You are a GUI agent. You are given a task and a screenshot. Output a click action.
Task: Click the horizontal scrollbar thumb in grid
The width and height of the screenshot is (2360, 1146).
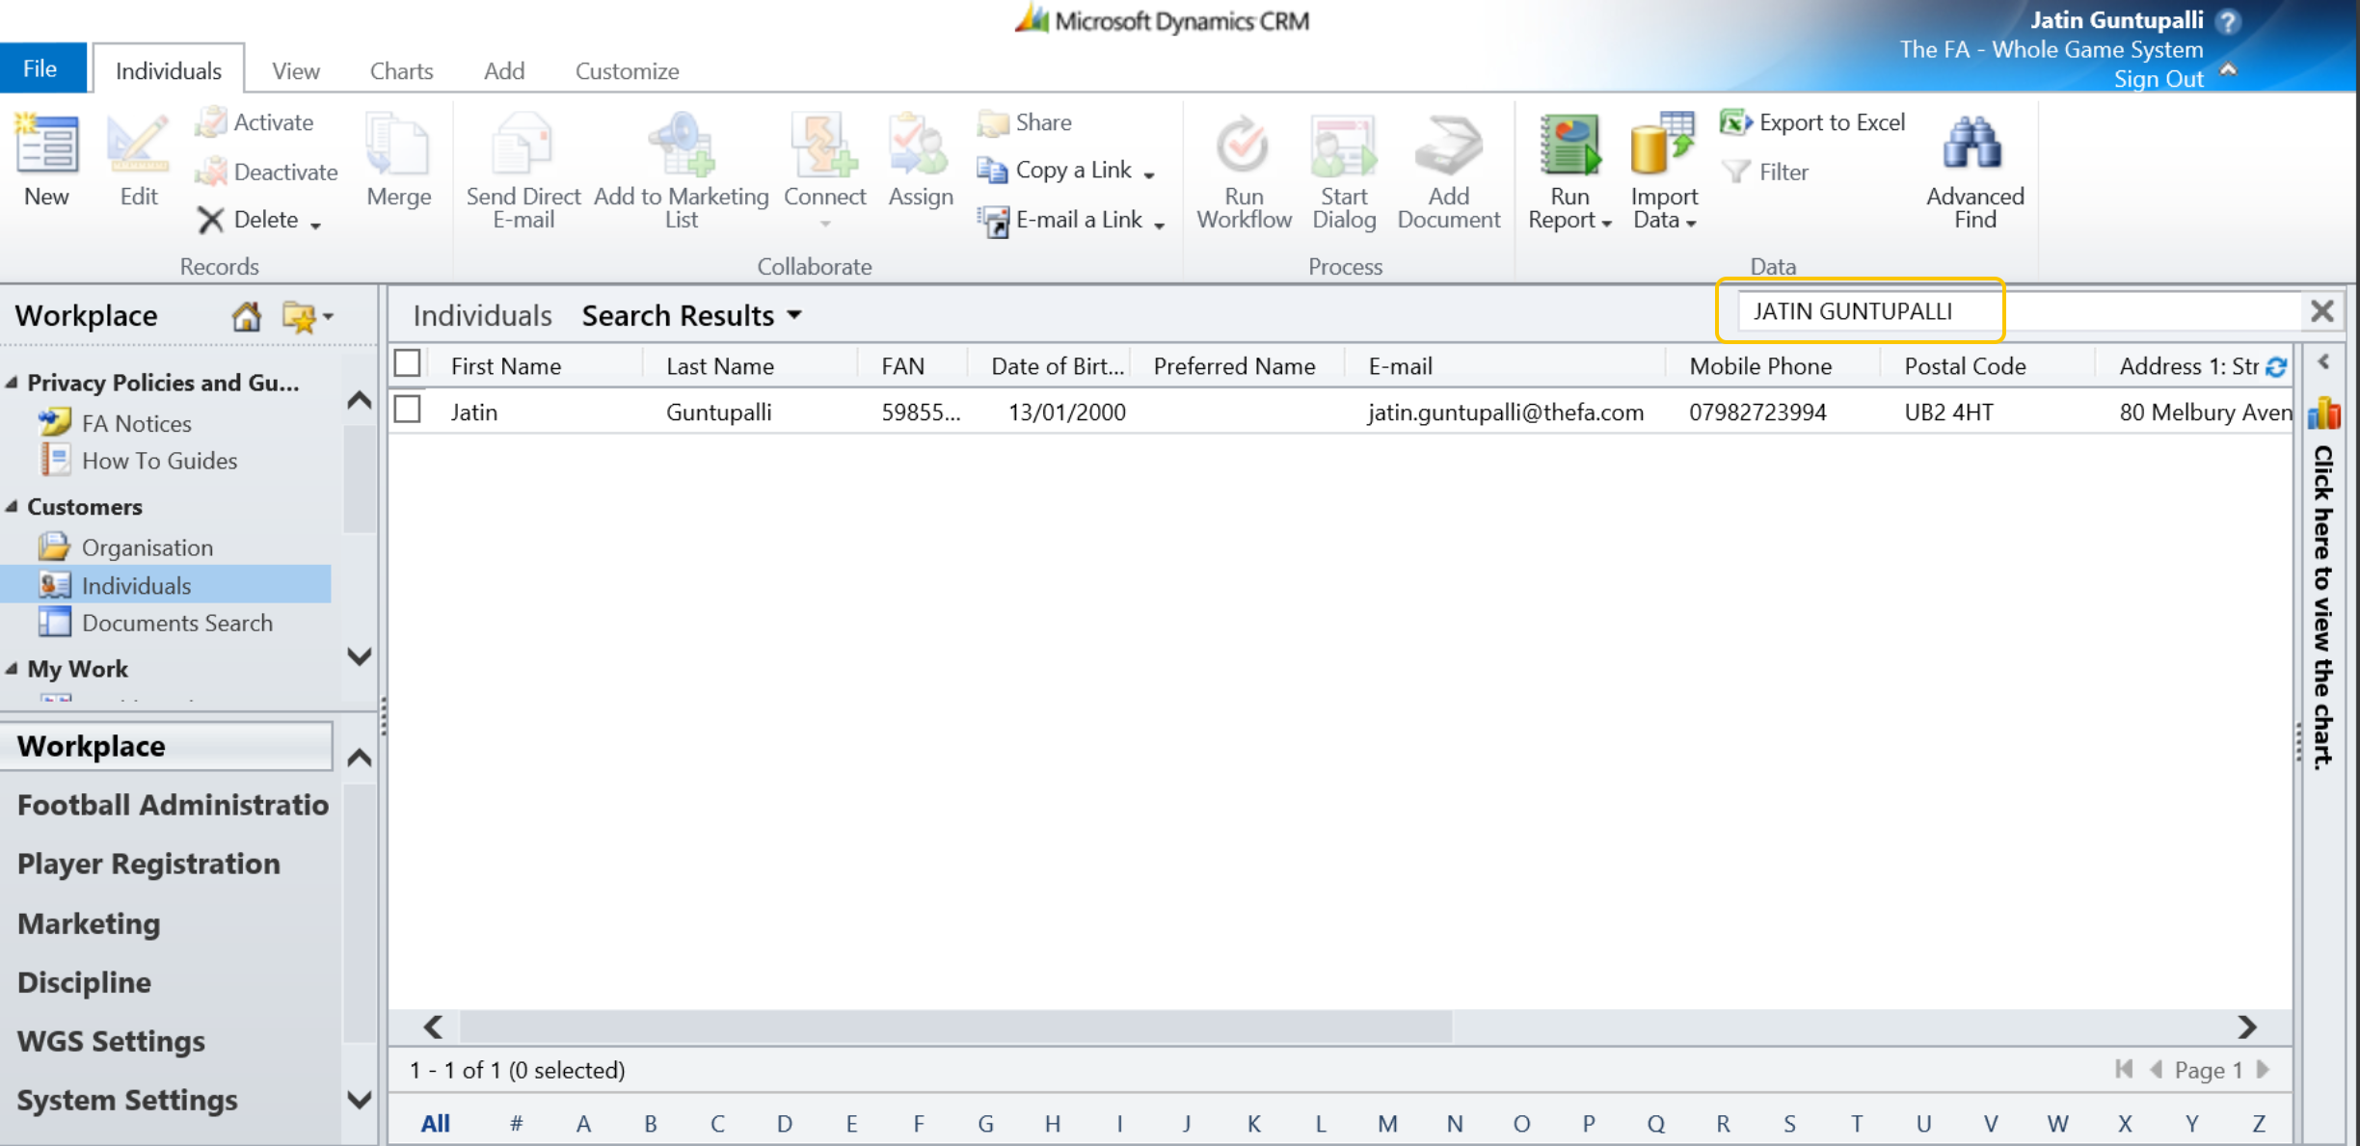(955, 1026)
